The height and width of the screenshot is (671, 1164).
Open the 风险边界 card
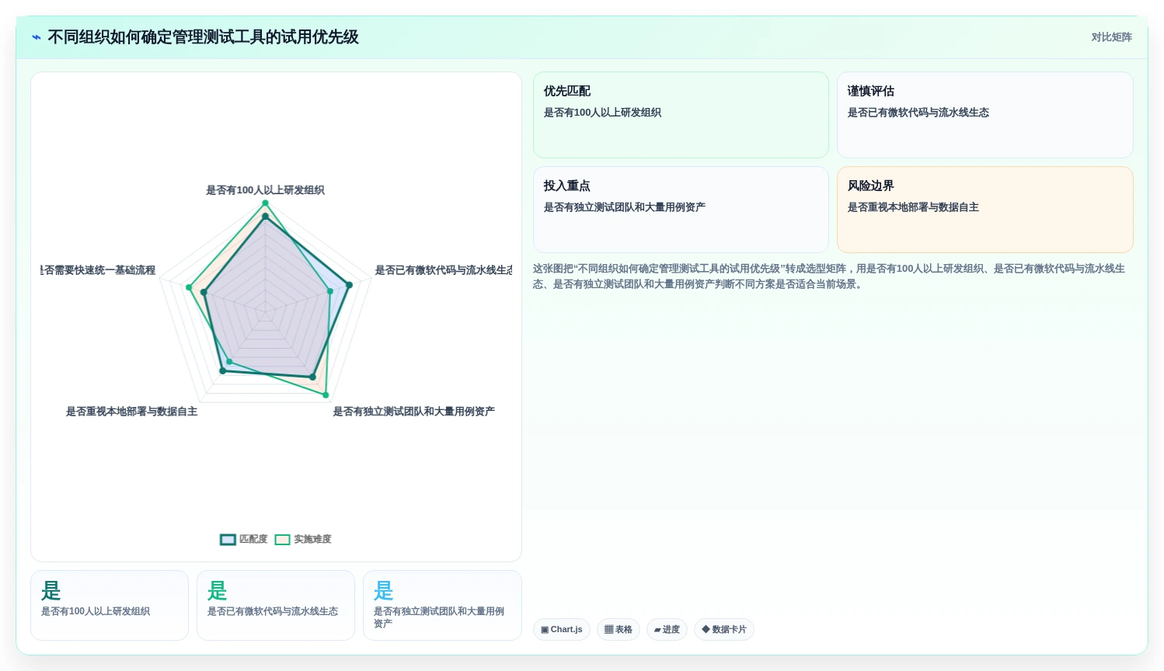[985, 210]
